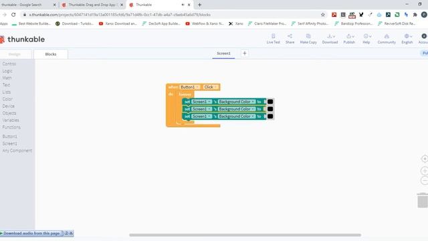
Task: Click the red arrow extension icon
Action: pyautogui.click(x=334, y=15)
